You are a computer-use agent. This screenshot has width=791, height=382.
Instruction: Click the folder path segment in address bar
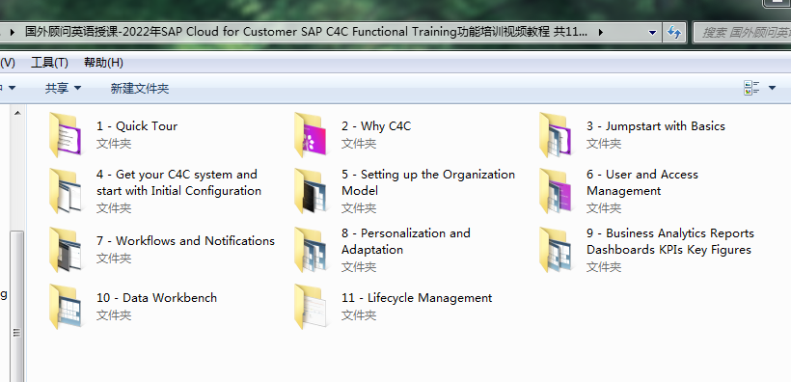[x=306, y=32]
